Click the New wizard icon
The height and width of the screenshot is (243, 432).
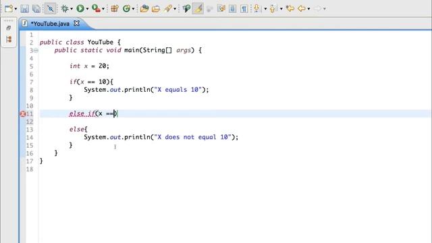pos(9,9)
